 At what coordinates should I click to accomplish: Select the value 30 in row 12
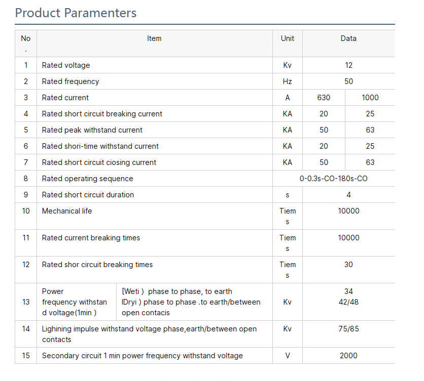click(x=348, y=265)
